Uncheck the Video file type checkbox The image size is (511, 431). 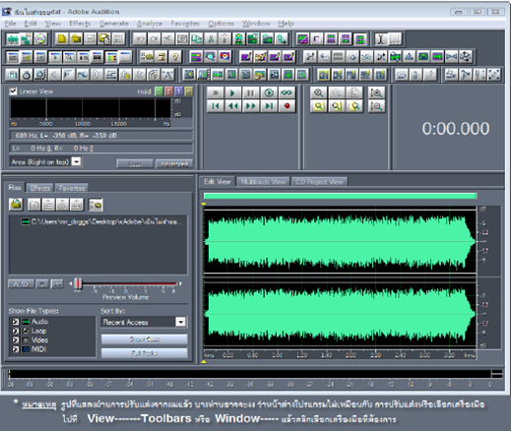[16, 340]
